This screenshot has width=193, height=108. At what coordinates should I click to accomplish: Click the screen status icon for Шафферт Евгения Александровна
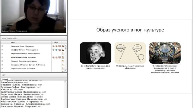tap(59, 50)
